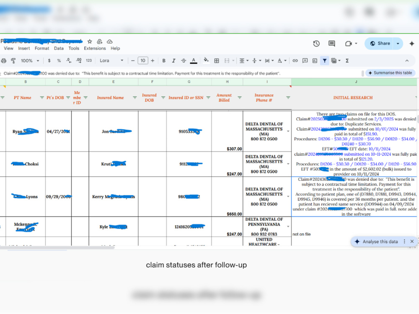
Task: Format selection as currency
Action: 49,61
